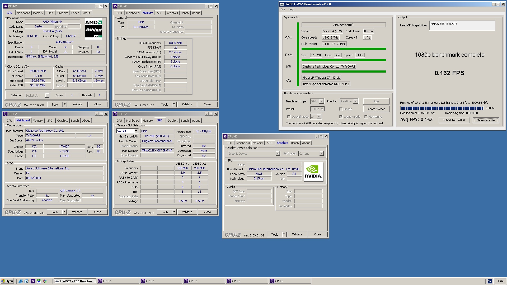Viewport: 507px width, 285px height.
Task: Click the HWBOT x265 Benchmark title bar icon
Action: pos(282,4)
